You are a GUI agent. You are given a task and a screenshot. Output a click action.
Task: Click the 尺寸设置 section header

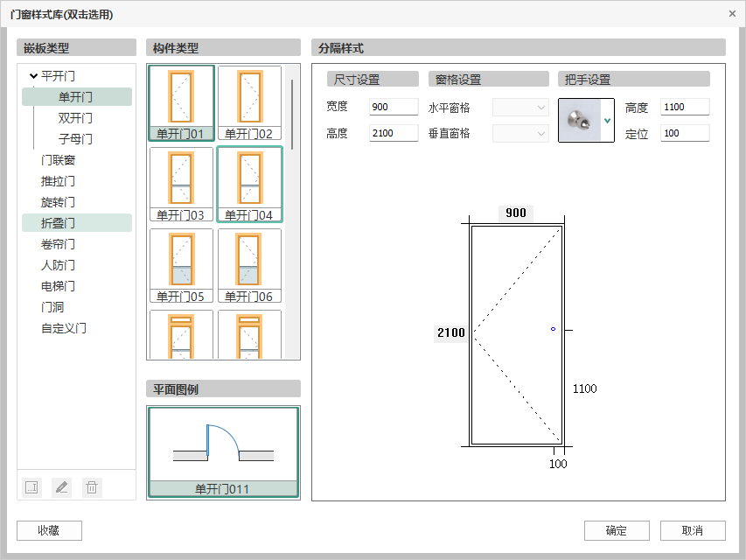point(373,79)
